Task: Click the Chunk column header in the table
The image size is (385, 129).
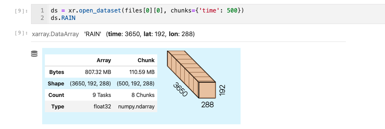Action: click(x=146, y=60)
